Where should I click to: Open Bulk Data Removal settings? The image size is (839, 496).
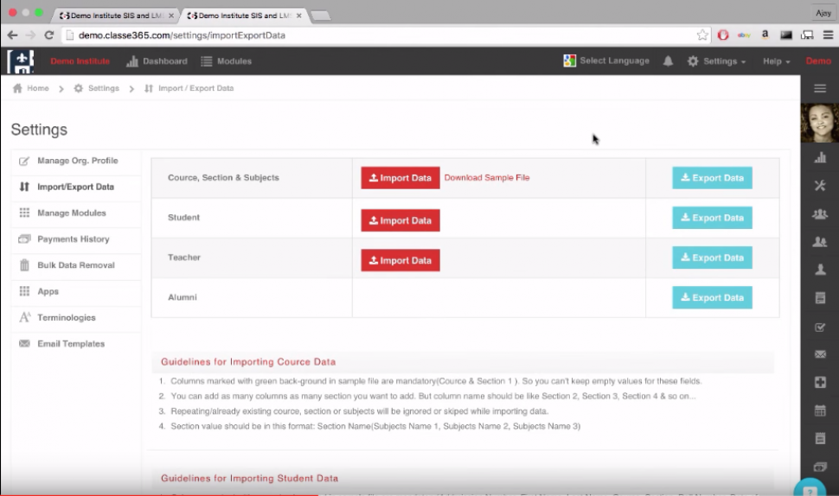click(x=76, y=265)
